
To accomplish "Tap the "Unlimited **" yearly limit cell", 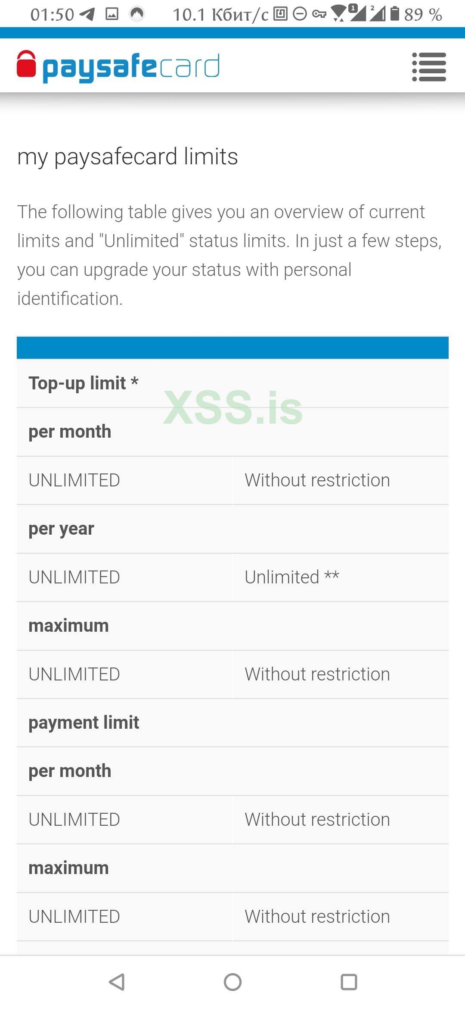I will point(292,577).
